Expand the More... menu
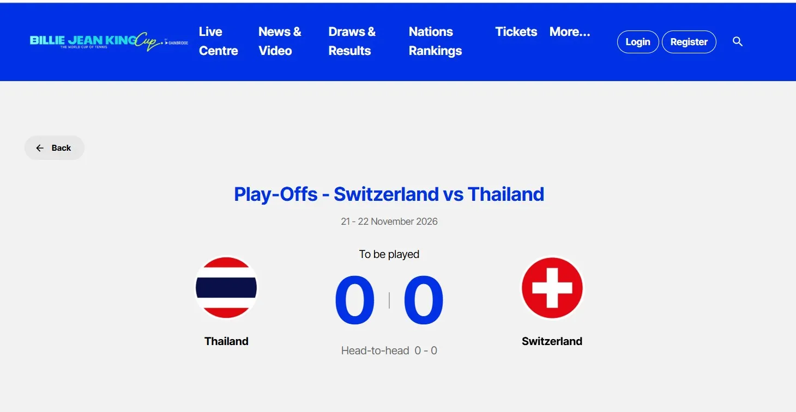796x412 pixels. [x=570, y=32]
